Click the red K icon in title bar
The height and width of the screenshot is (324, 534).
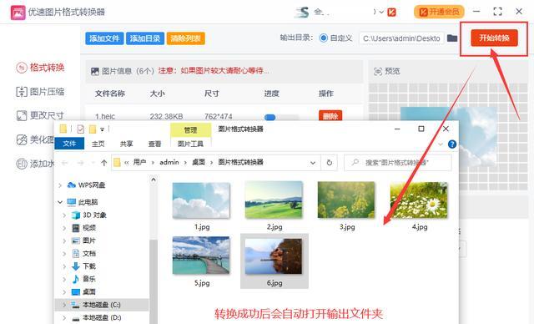coord(391,13)
